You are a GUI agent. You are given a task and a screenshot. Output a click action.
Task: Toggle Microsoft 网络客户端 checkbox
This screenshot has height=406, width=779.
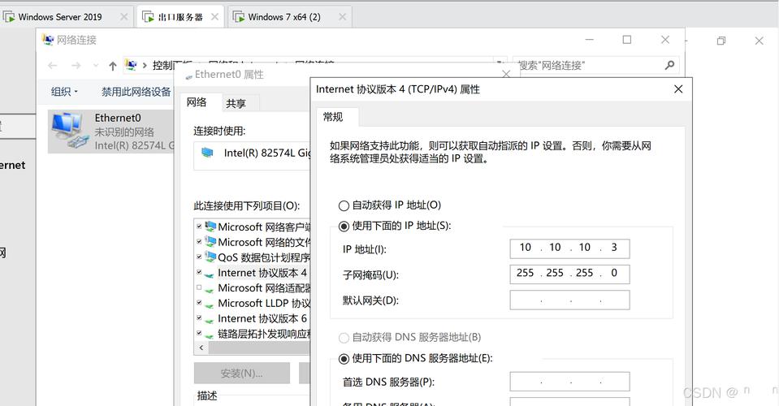[x=199, y=227]
